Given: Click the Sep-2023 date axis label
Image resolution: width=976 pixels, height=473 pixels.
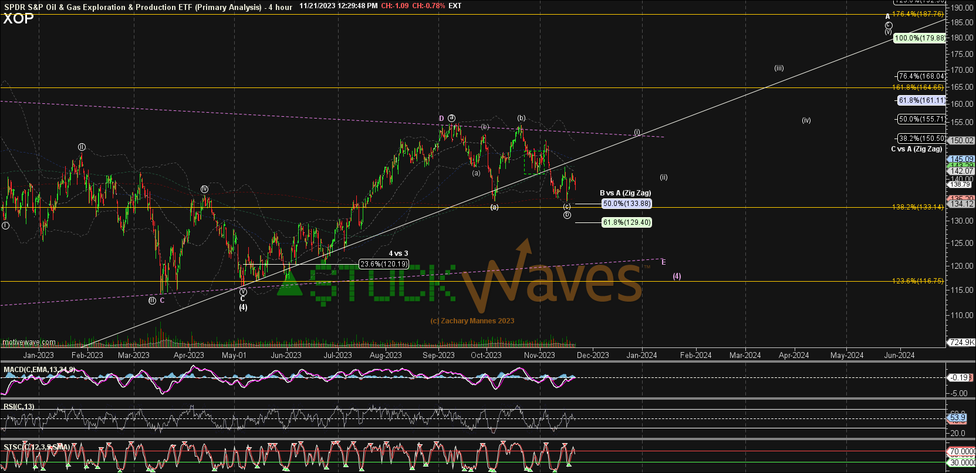Looking at the screenshot, I should click(x=438, y=355).
